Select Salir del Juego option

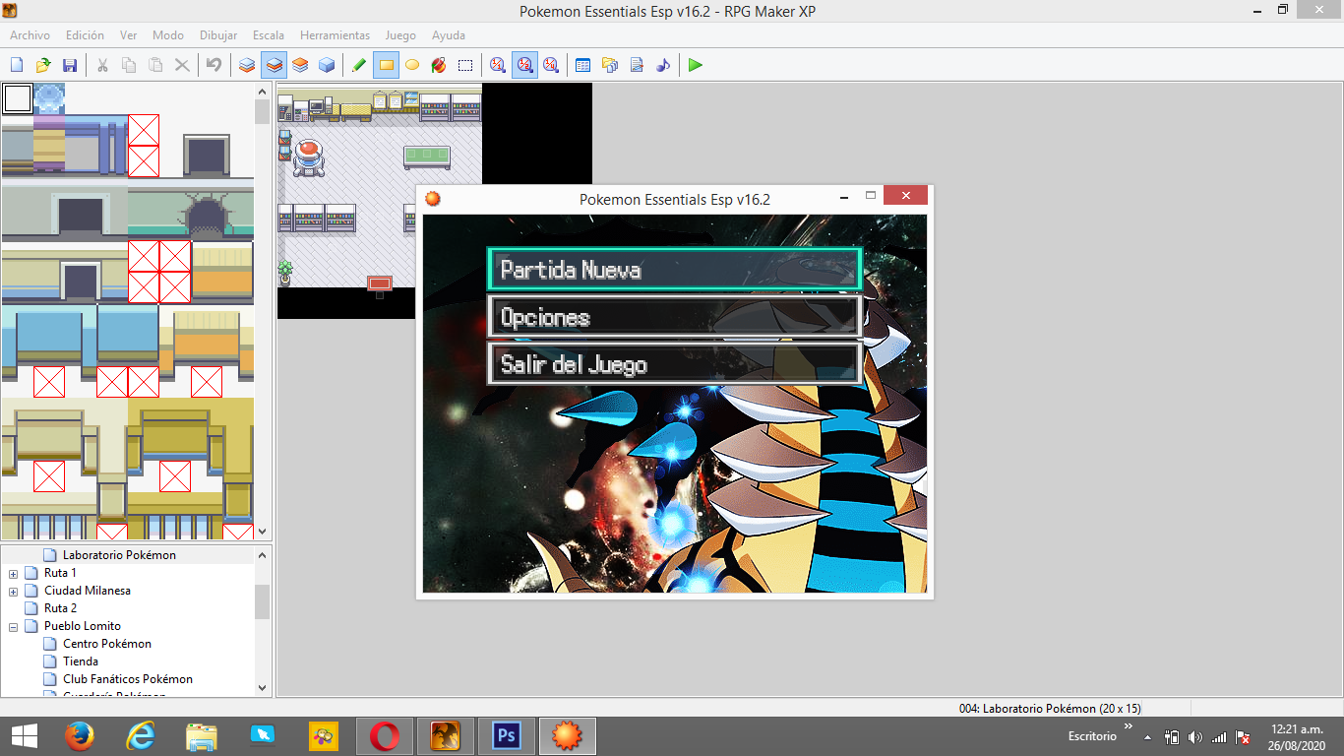(674, 364)
